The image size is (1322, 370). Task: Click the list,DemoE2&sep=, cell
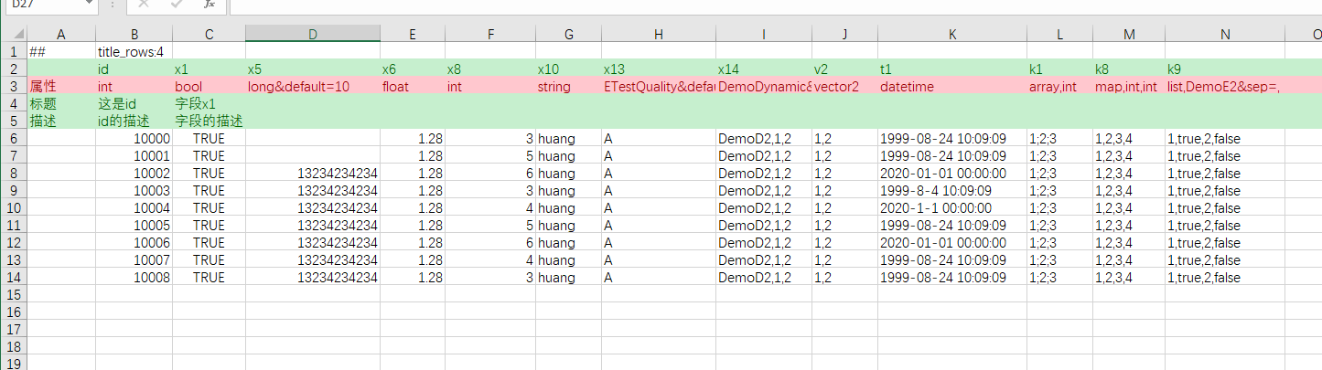(x=1223, y=87)
